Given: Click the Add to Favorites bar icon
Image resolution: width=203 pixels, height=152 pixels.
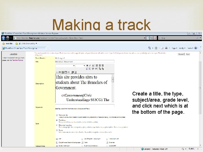Looking at the screenshot, I should pos(17,44).
